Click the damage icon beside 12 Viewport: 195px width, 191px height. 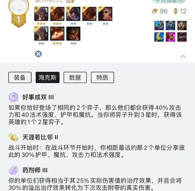175,11
